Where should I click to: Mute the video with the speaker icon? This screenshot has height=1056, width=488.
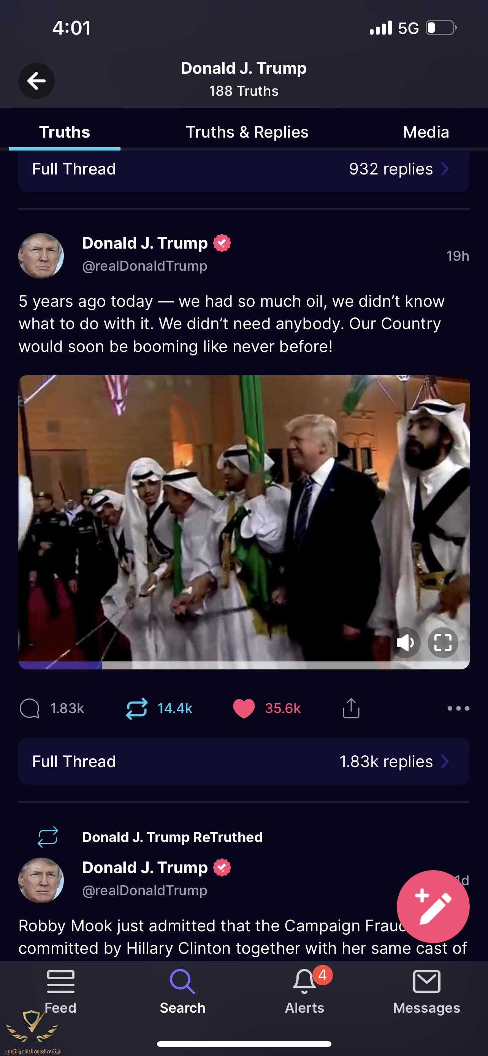pos(405,643)
